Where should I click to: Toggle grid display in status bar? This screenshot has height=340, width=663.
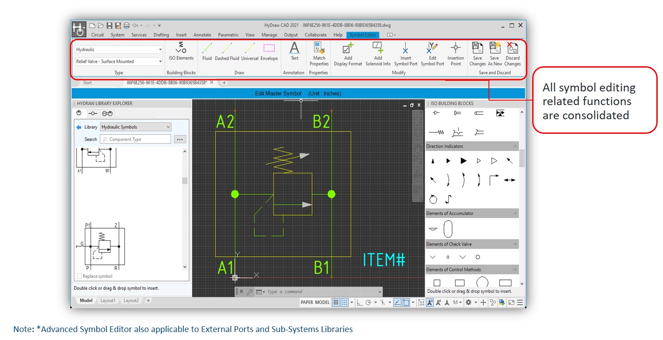[336, 302]
